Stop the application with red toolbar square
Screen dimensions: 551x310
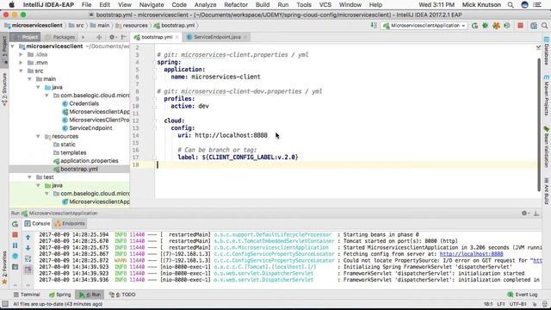(520, 25)
